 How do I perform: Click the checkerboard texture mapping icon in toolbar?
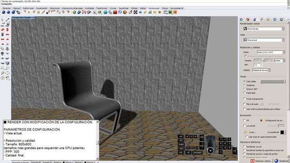(x=135, y=12)
